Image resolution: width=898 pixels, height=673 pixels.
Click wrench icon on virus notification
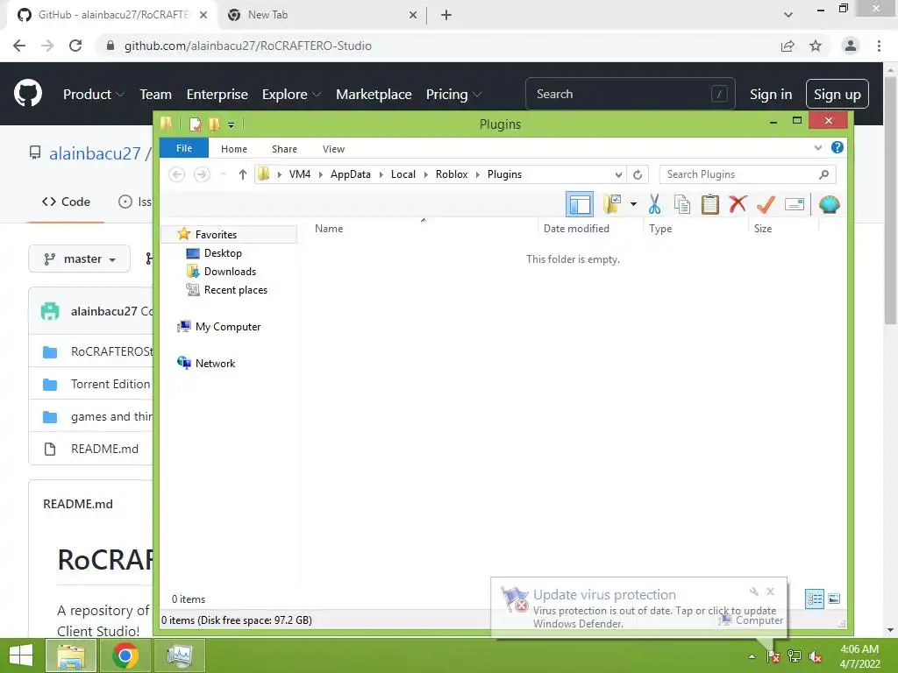tap(753, 592)
